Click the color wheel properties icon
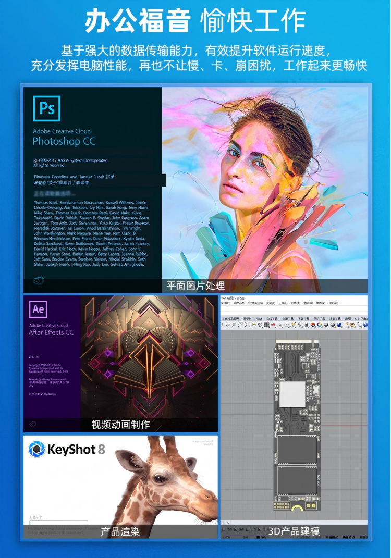 [x=319, y=325]
